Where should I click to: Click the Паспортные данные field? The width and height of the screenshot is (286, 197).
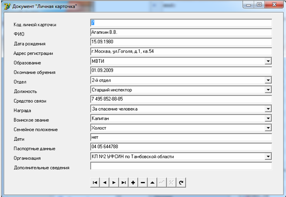coord(180,147)
